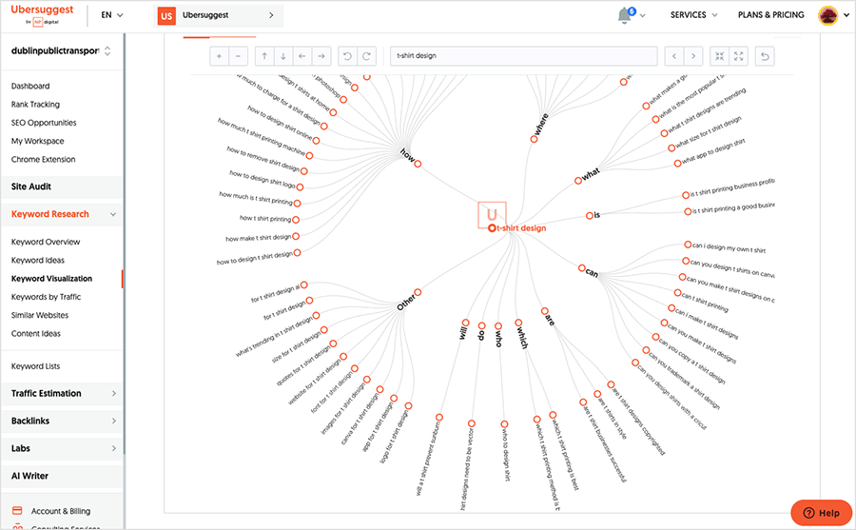Click the 'what' branch node

(x=578, y=181)
